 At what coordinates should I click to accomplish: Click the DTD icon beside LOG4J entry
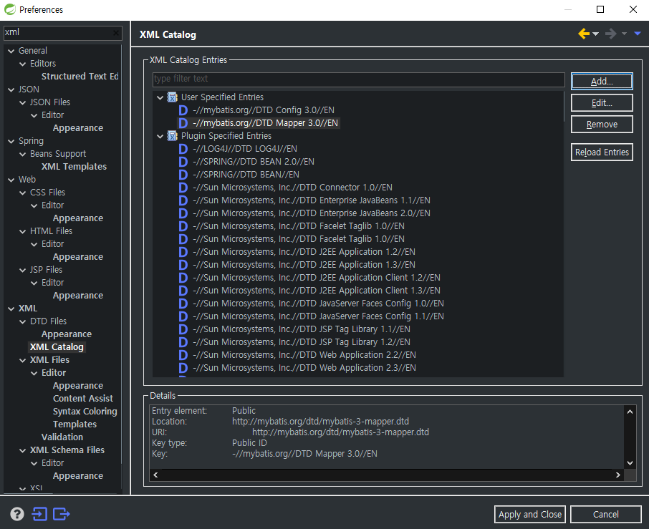[183, 148]
